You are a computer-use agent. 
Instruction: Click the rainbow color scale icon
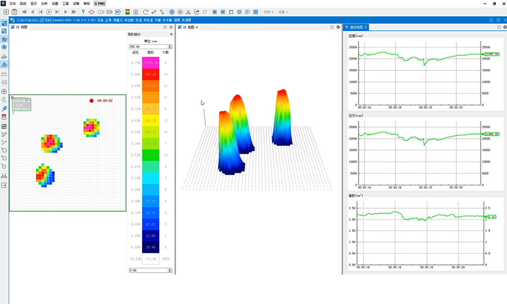pyautogui.click(x=127, y=12)
